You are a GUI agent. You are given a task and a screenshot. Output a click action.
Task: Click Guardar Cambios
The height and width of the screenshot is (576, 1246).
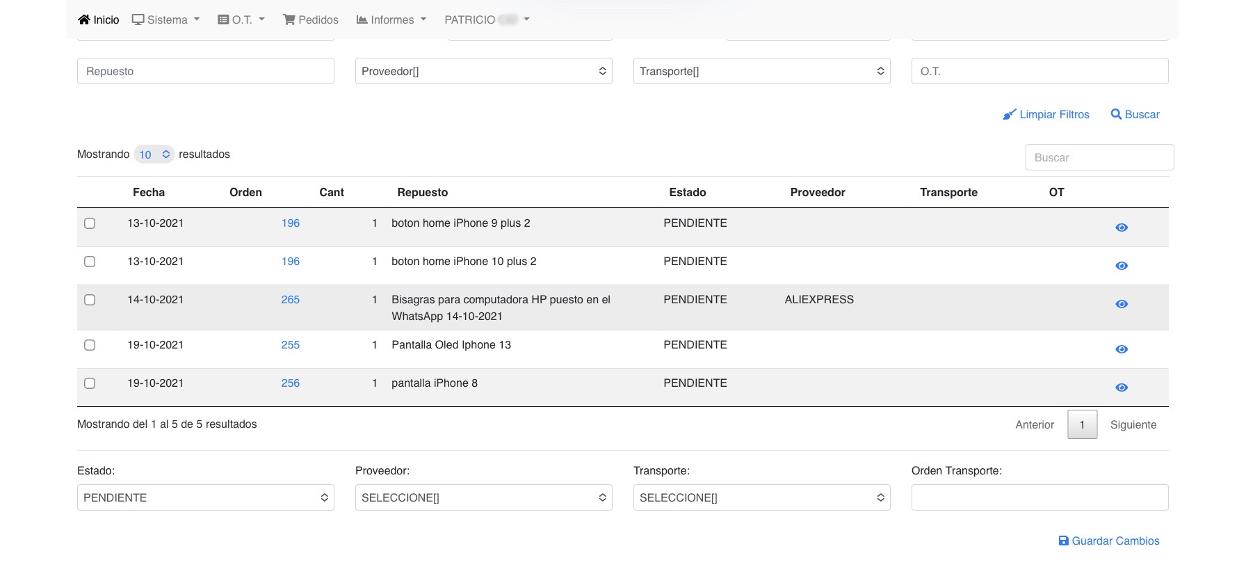click(x=1109, y=541)
